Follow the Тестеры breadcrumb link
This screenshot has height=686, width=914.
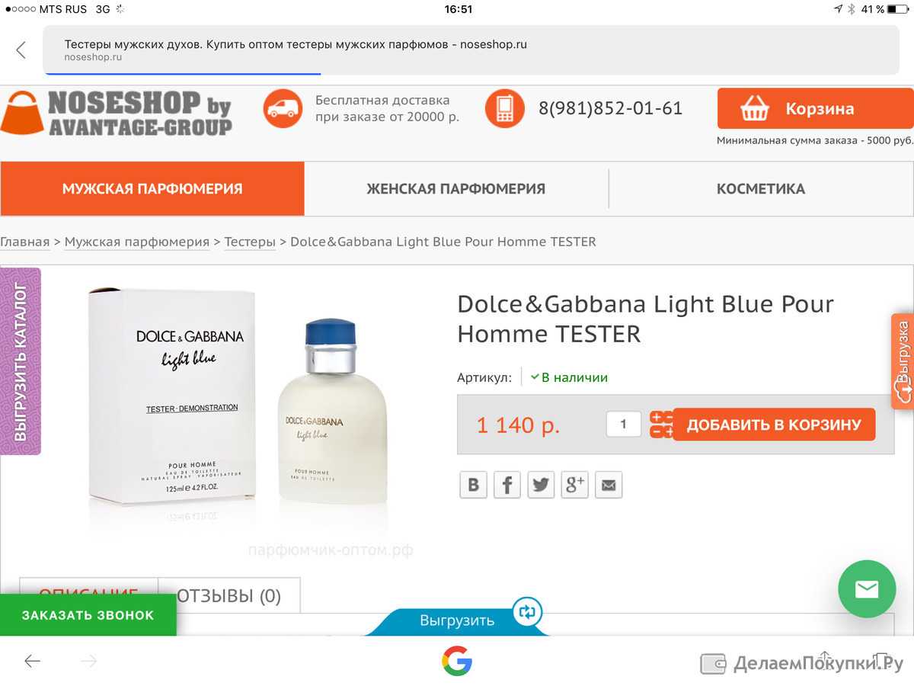click(250, 242)
